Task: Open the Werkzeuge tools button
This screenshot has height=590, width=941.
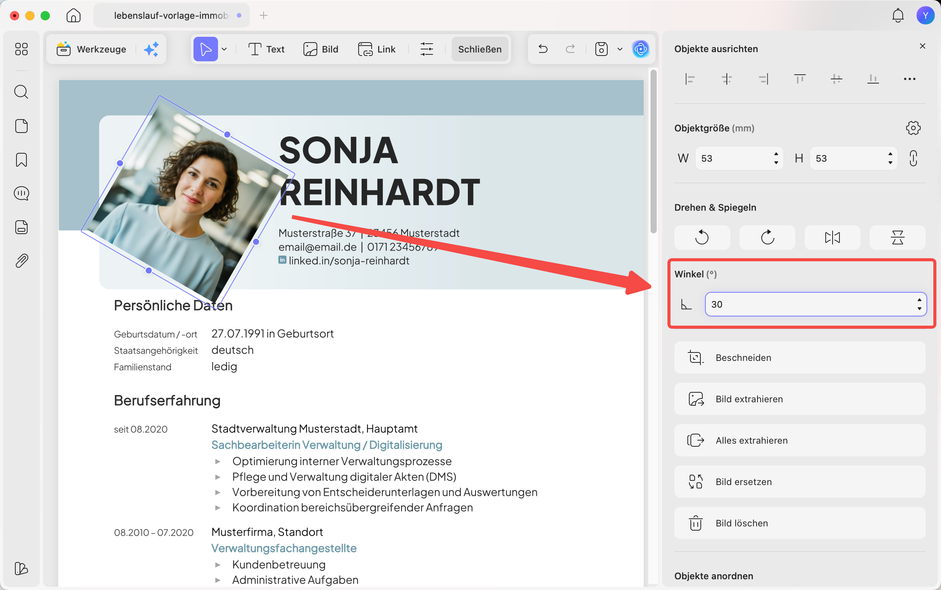Action: coord(91,49)
